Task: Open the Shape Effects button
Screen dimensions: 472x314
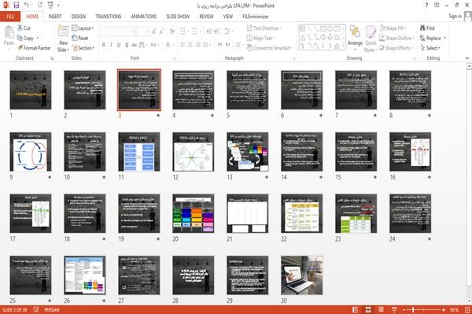Action: pyautogui.click(x=396, y=48)
